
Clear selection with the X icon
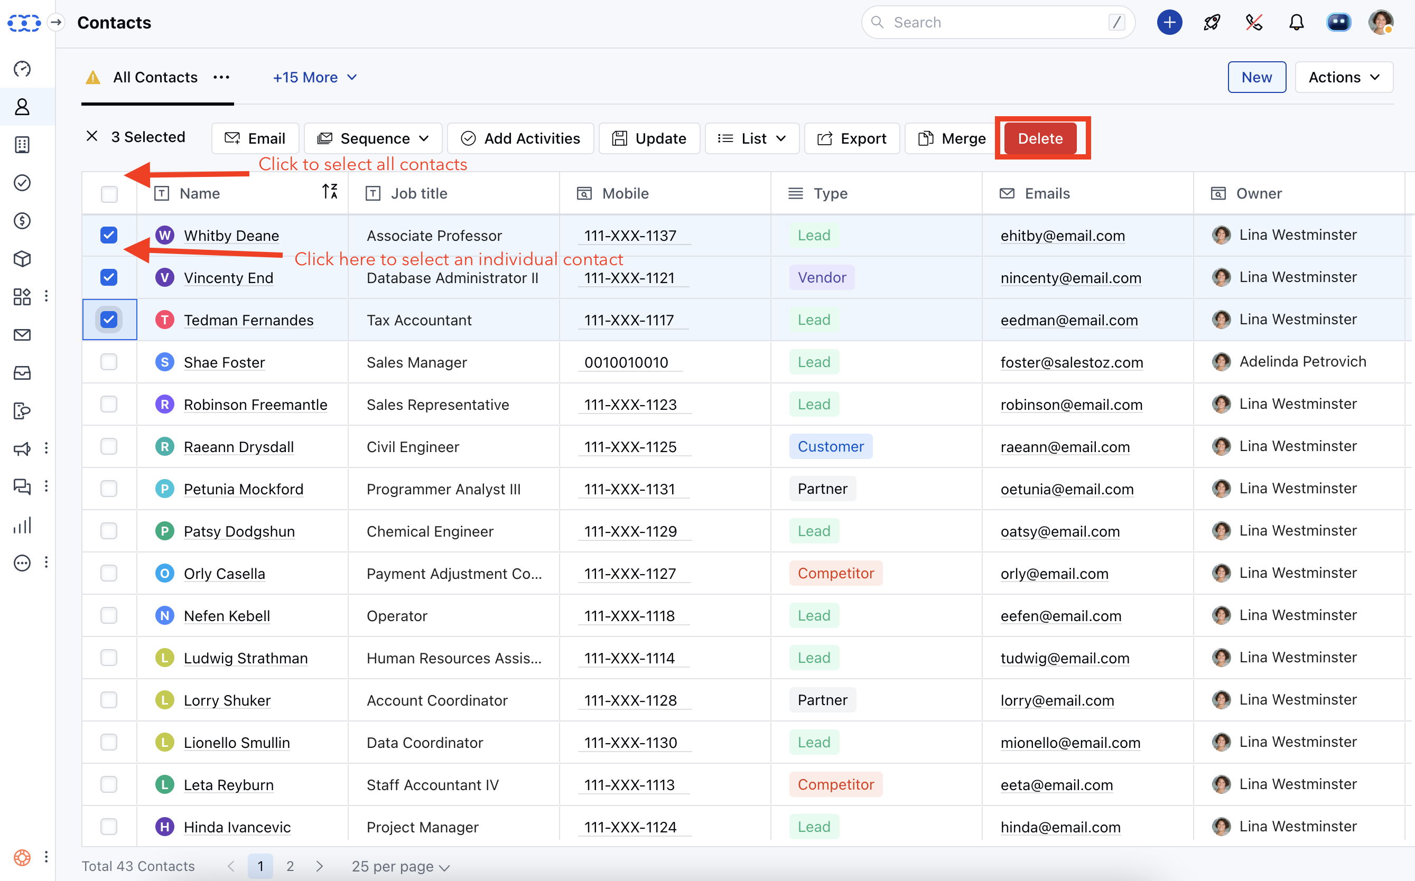coord(91,137)
